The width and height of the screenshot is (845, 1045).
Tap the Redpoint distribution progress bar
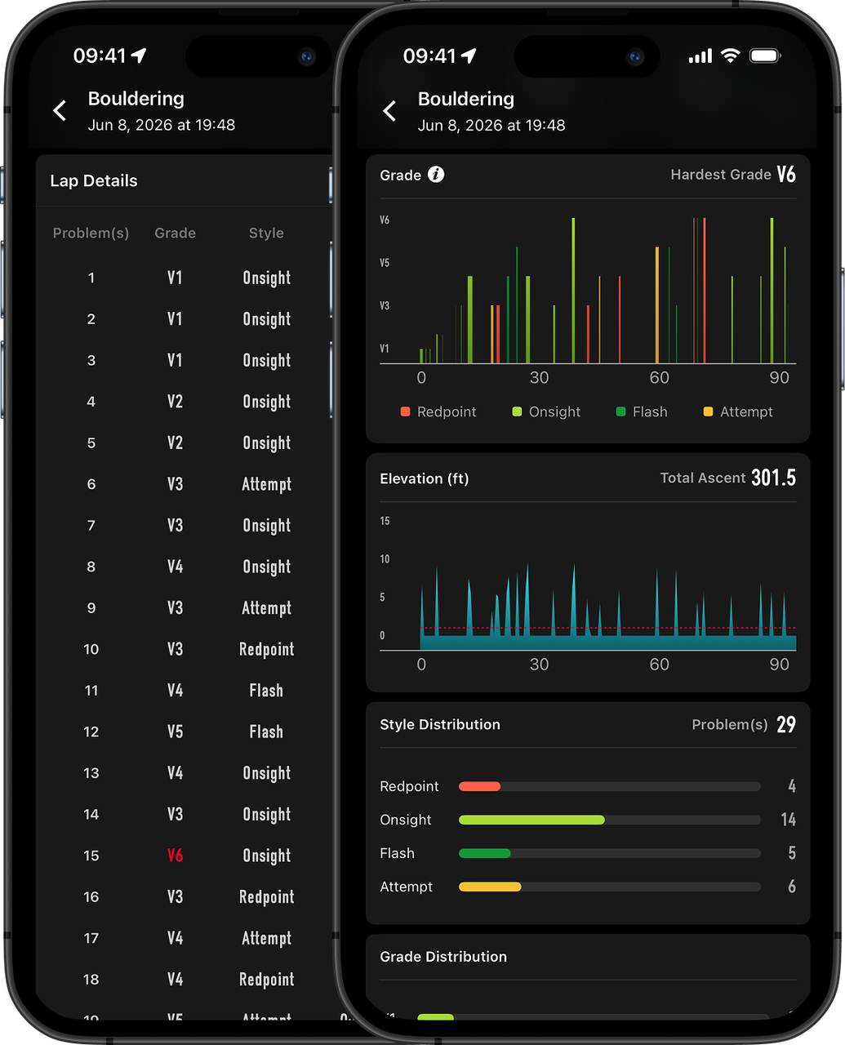pos(610,786)
